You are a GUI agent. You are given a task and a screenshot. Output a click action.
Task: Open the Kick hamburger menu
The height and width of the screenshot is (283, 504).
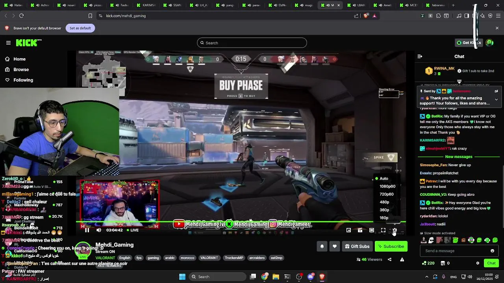(8, 43)
